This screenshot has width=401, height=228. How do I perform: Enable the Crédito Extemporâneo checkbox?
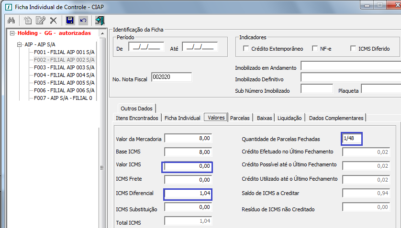(x=246, y=49)
